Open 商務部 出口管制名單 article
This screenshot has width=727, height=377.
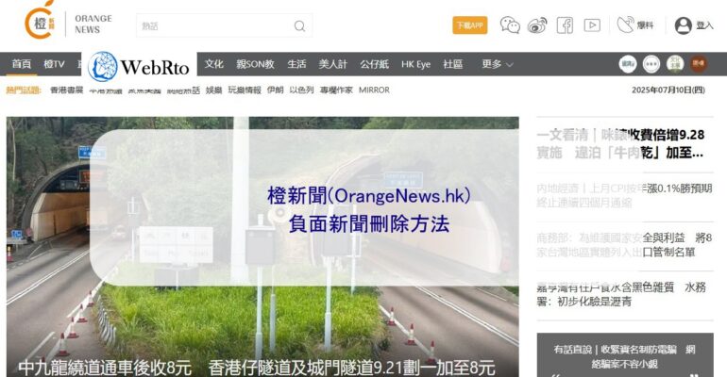pyautogui.click(x=624, y=245)
